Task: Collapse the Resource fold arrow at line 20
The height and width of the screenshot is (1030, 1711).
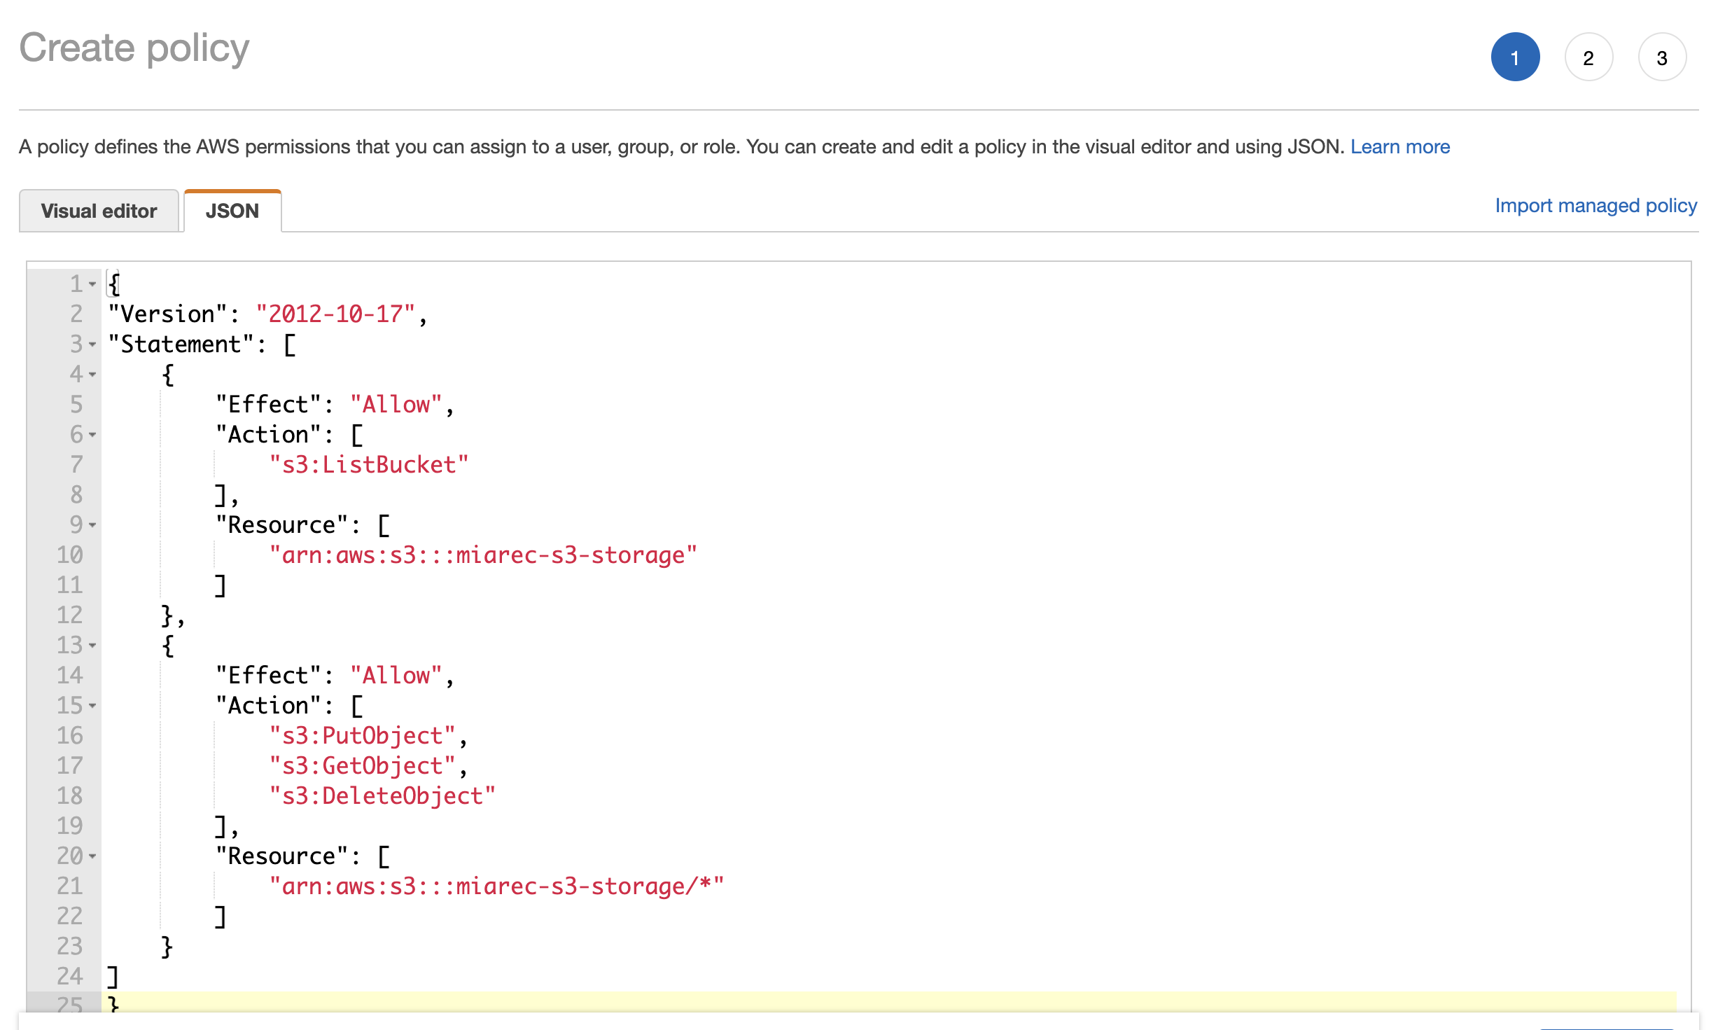Action: 92,856
